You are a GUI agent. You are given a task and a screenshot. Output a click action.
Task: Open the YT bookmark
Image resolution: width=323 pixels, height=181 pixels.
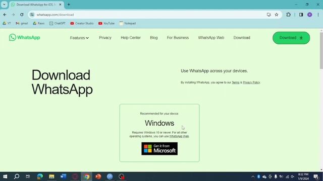click(7, 24)
